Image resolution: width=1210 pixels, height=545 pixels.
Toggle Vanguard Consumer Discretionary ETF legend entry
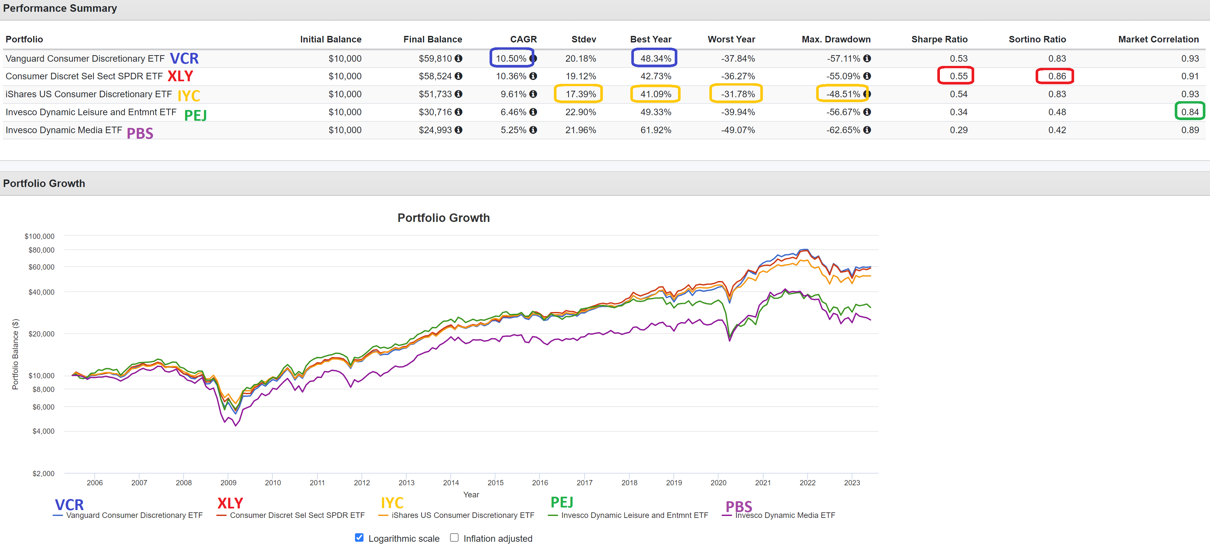(x=128, y=515)
